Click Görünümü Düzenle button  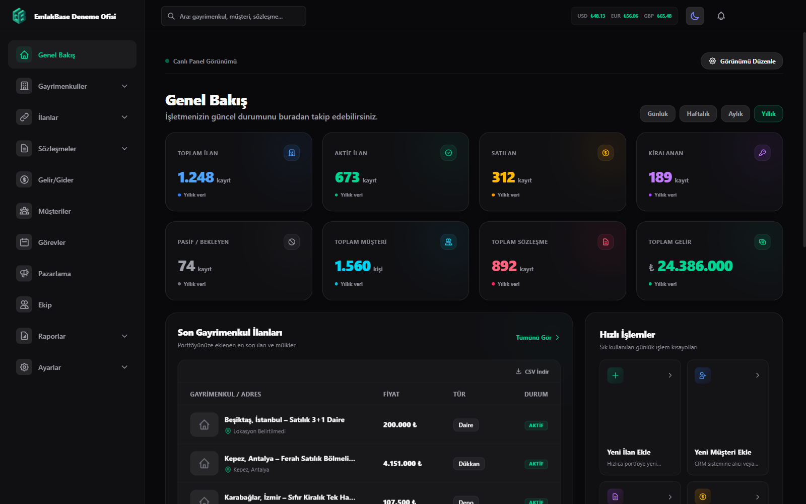point(742,61)
